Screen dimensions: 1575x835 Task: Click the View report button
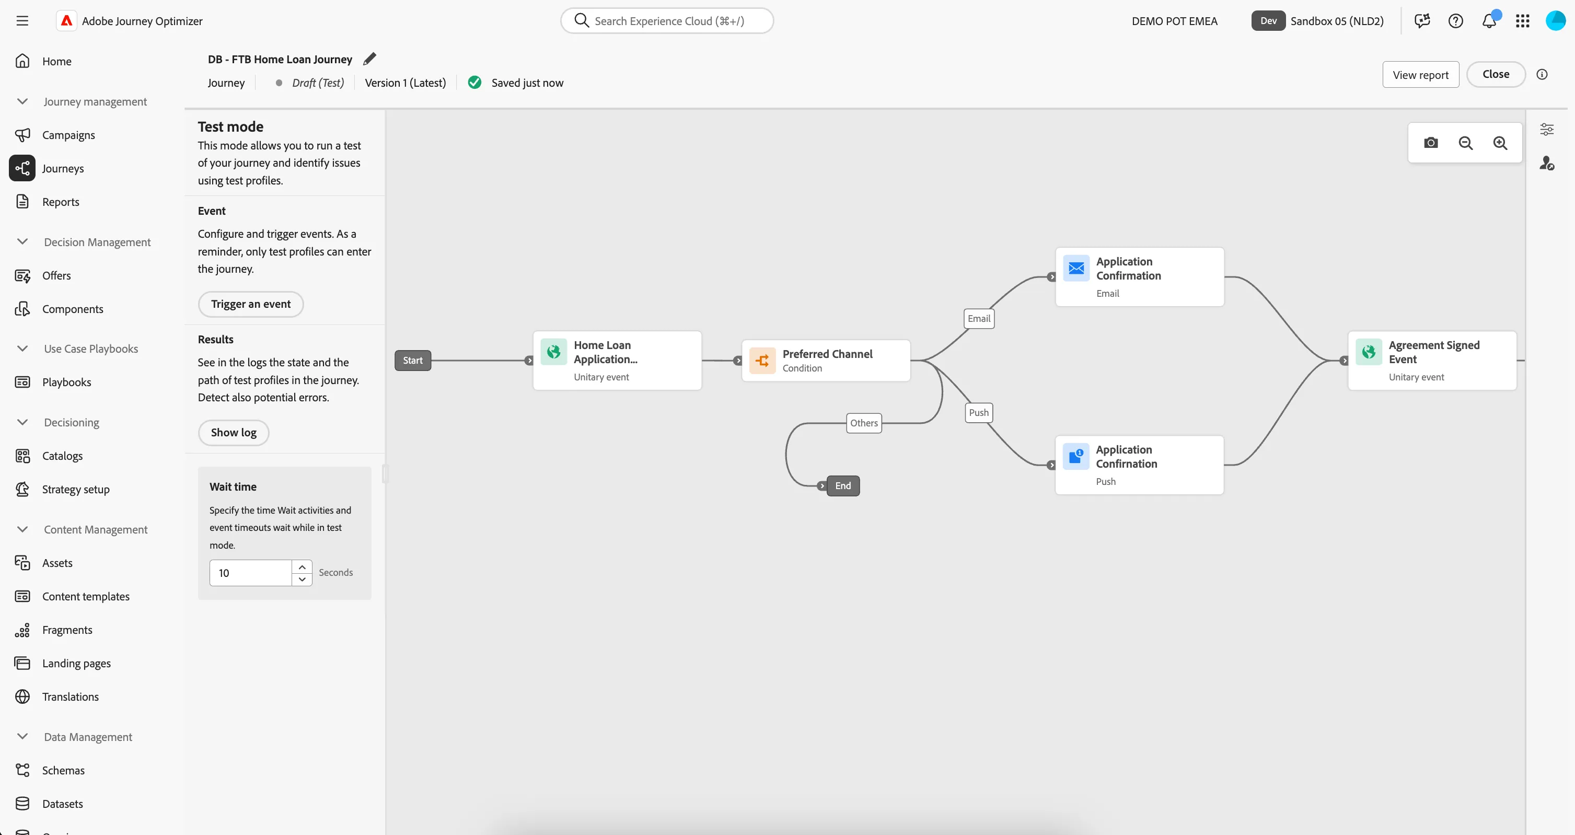click(1420, 75)
